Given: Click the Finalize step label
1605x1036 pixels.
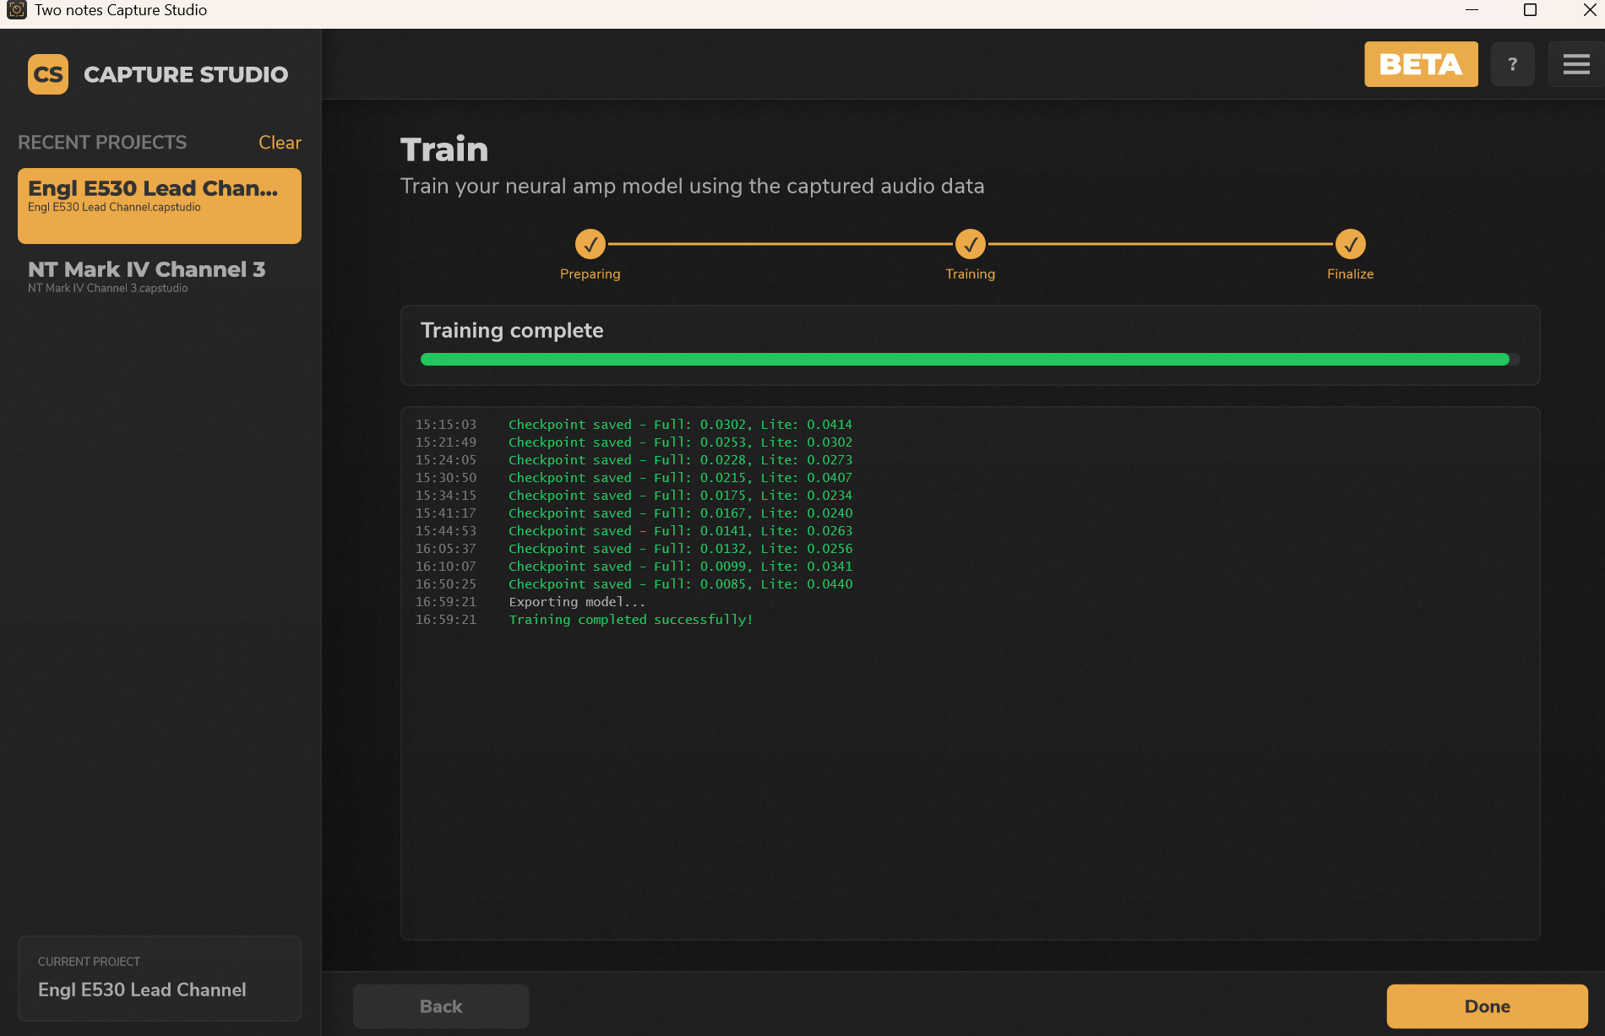Looking at the screenshot, I should [1350, 274].
